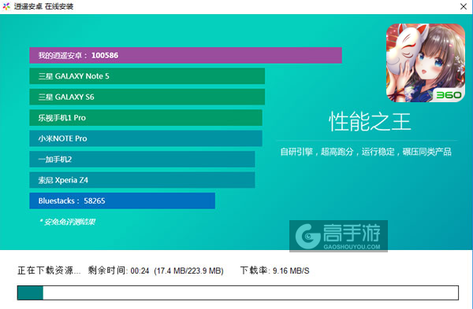Click the 性能之王 heading
The height and width of the screenshot is (309, 473).
370,122
